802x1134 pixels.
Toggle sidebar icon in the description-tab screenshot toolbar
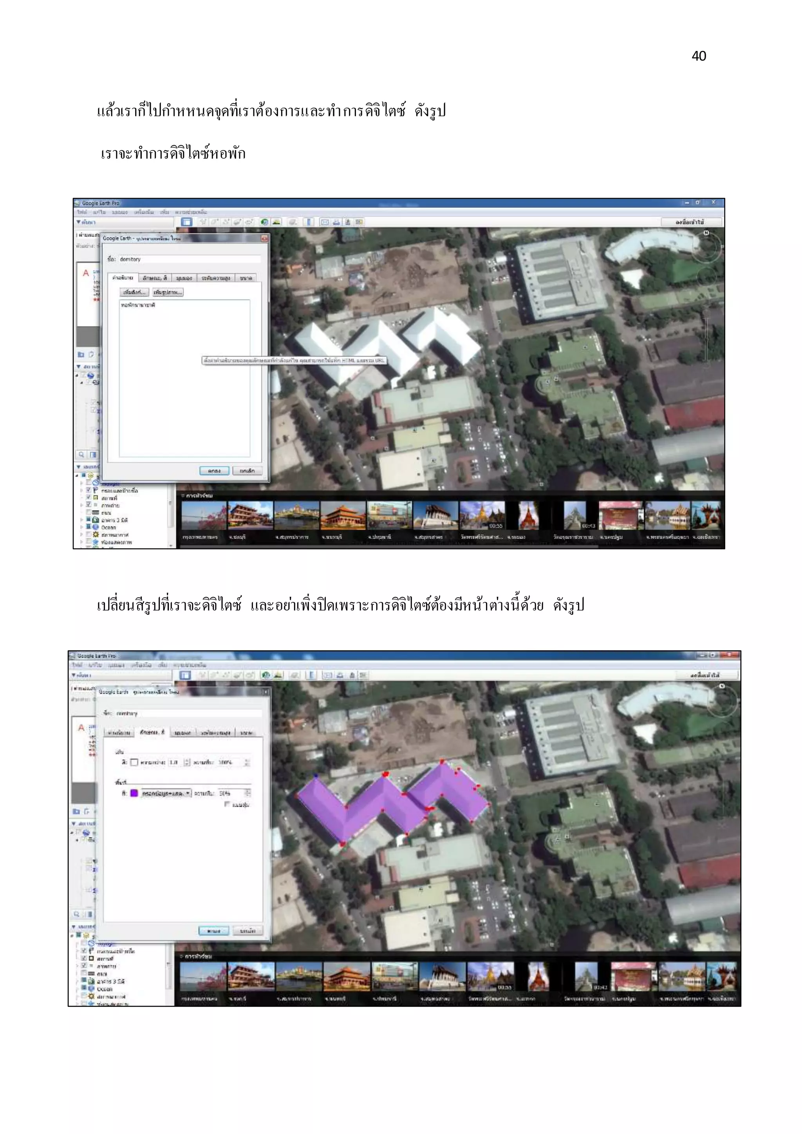coord(187,222)
